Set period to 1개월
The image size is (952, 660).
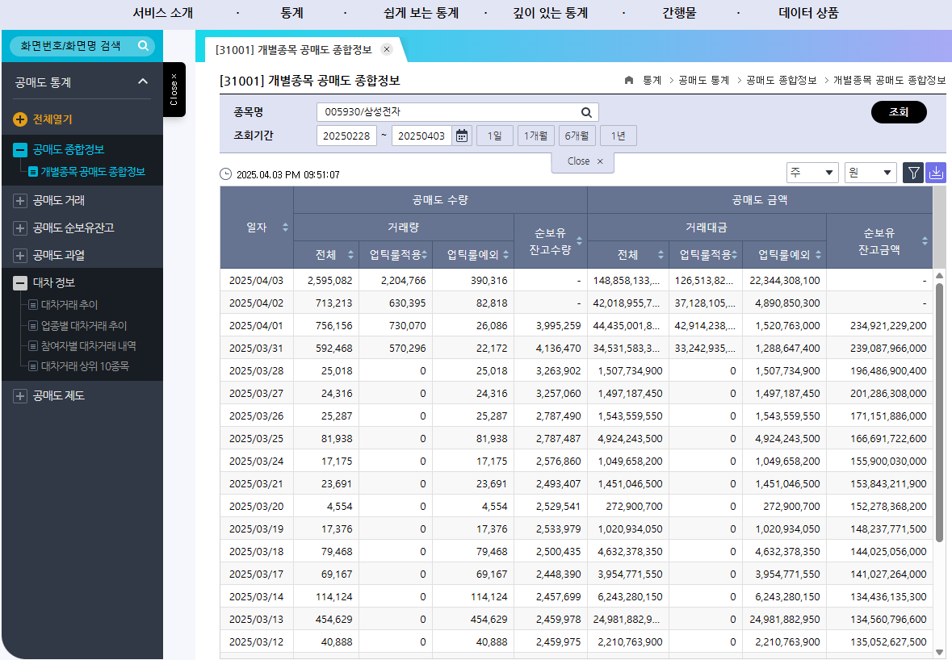click(x=535, y=136)
